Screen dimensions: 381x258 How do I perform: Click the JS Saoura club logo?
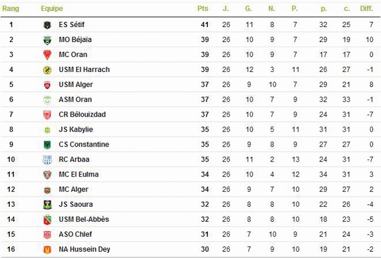[x=47, y=205]
